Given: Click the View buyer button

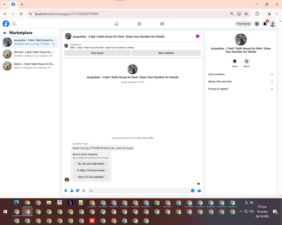Looking at the screenshot, I should (x=97, y=53).
